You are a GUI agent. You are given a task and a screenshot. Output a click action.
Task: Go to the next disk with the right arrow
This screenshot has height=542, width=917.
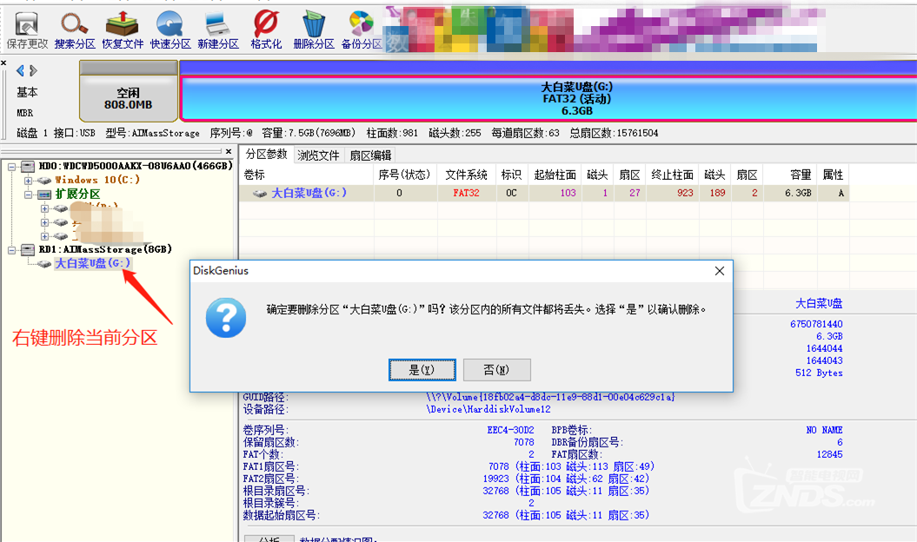click(33, 70)
